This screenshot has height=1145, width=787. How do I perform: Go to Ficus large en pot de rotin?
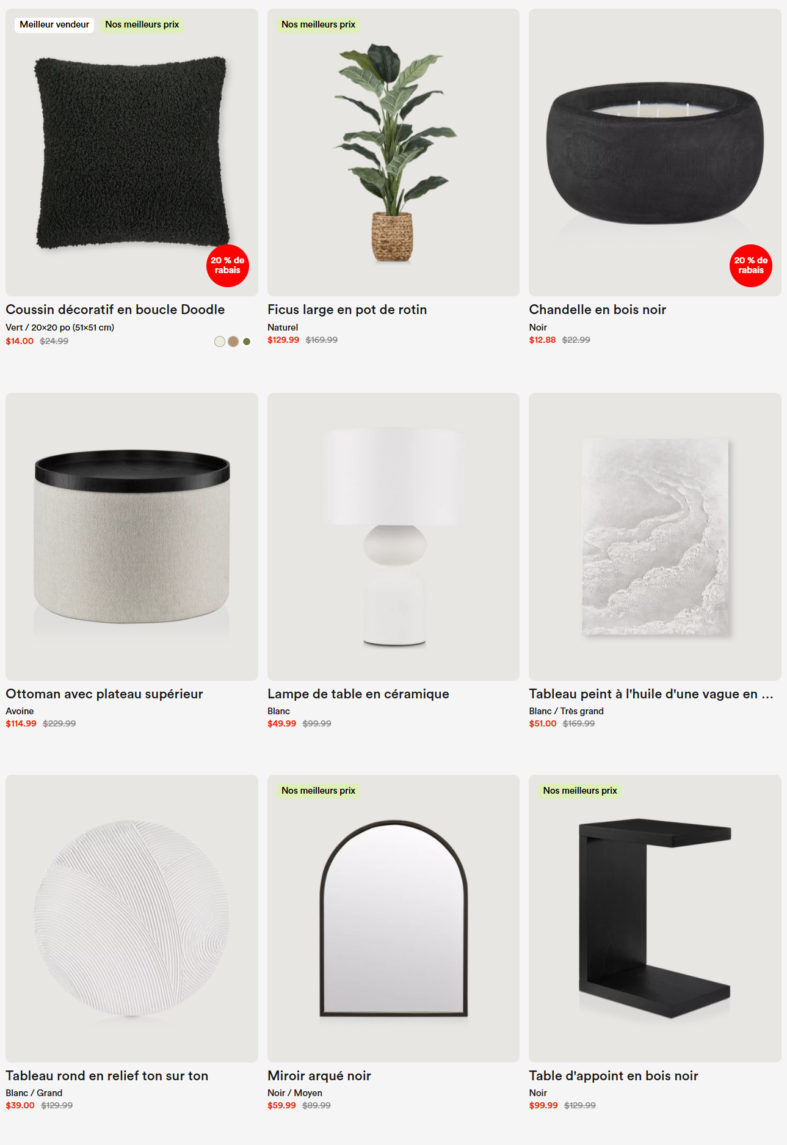347,310
